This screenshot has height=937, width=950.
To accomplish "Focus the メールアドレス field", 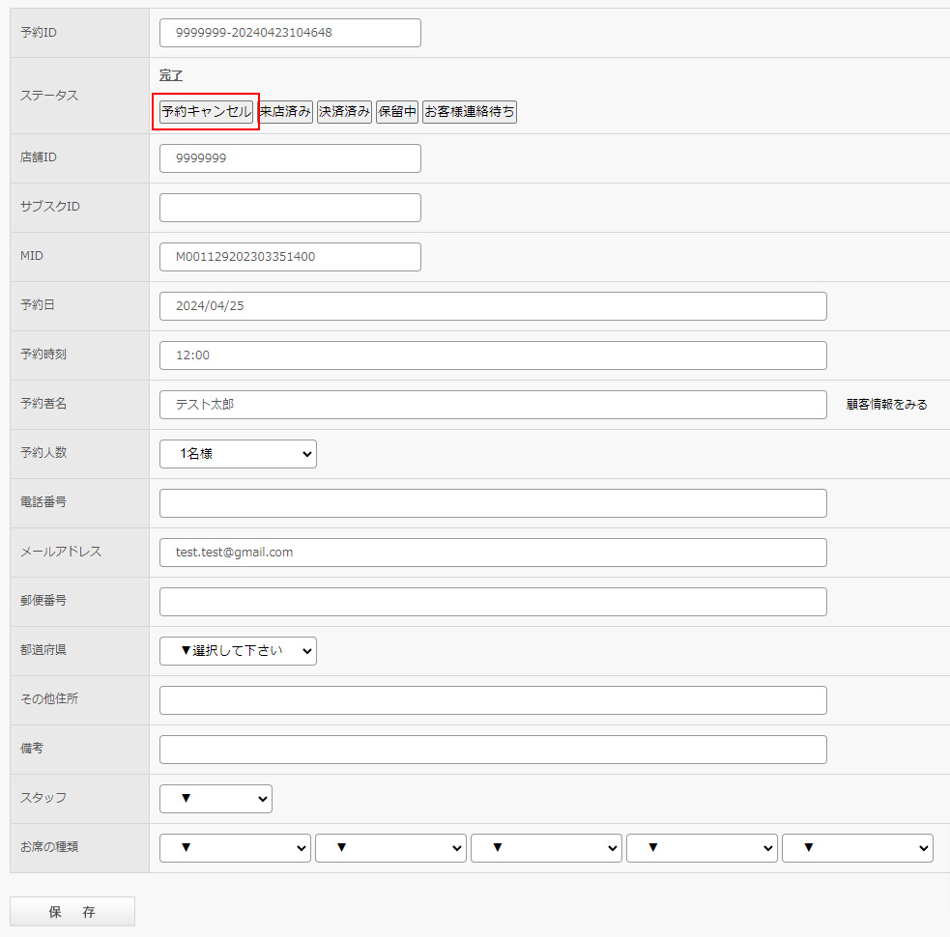I will (493, 553).
